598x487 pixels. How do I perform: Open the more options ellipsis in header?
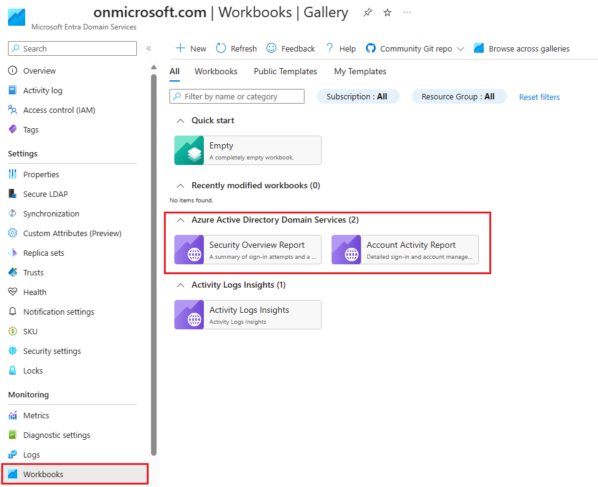point(407,12)
